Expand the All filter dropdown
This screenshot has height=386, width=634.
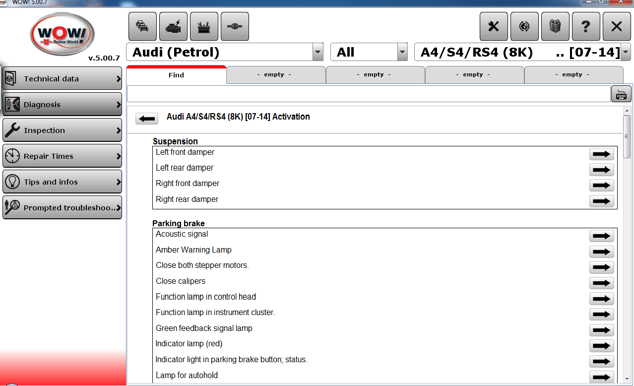point(402,52)
